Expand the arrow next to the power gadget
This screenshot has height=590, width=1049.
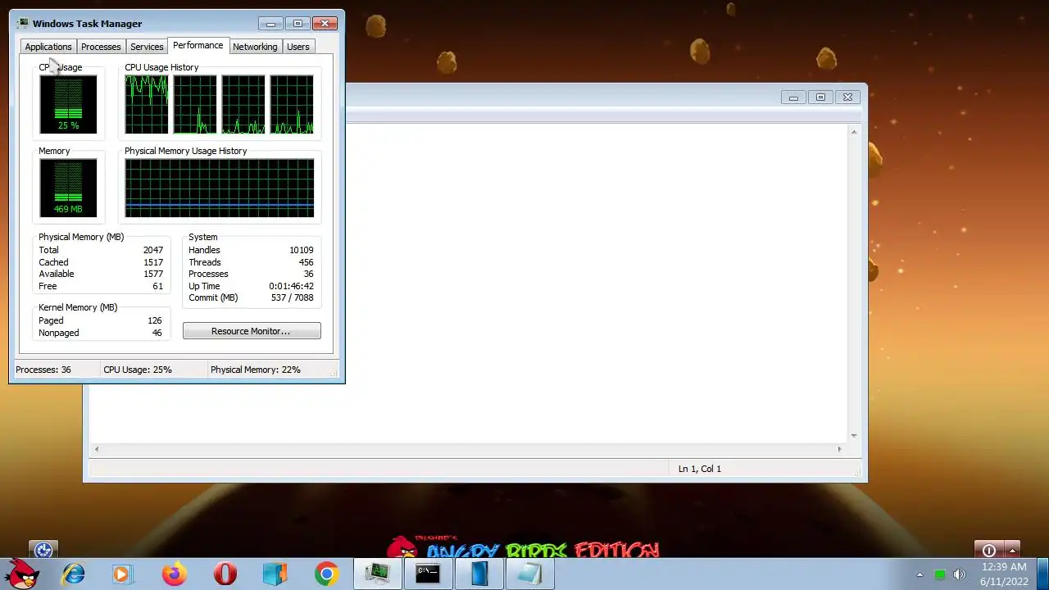pos(1012,550)
